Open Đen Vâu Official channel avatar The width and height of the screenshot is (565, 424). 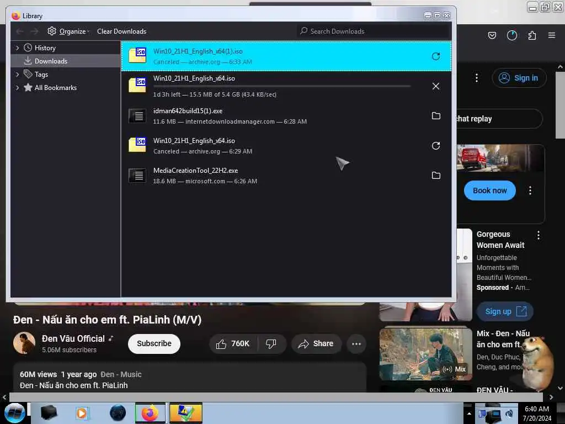[24, 343]
